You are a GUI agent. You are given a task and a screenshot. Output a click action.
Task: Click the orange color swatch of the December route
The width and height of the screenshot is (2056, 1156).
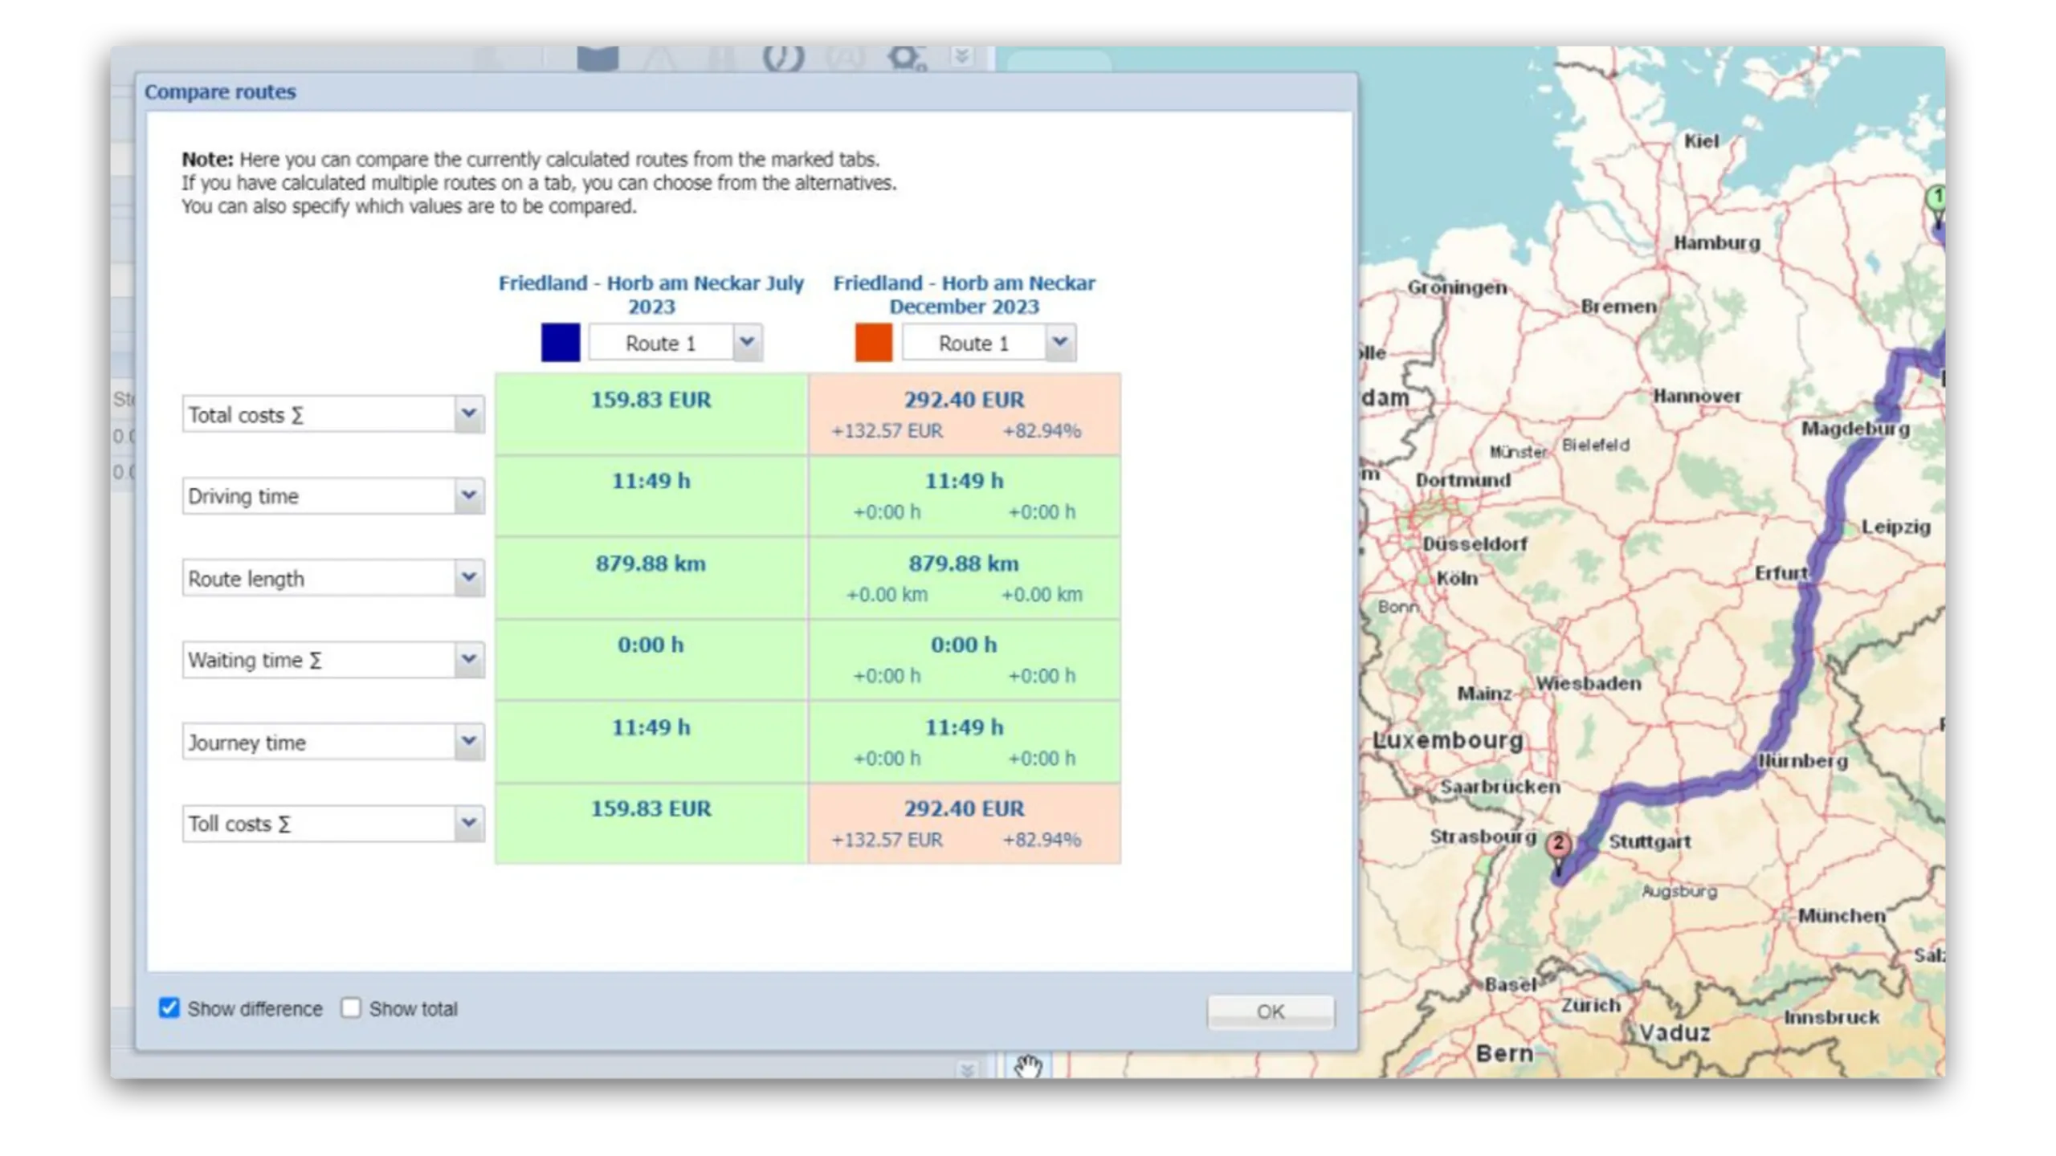tap(874, 343)
